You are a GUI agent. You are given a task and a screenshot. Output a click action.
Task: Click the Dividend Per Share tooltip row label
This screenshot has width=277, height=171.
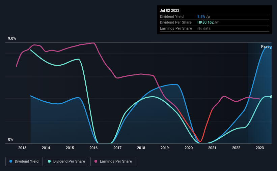[x=175, y=23]
